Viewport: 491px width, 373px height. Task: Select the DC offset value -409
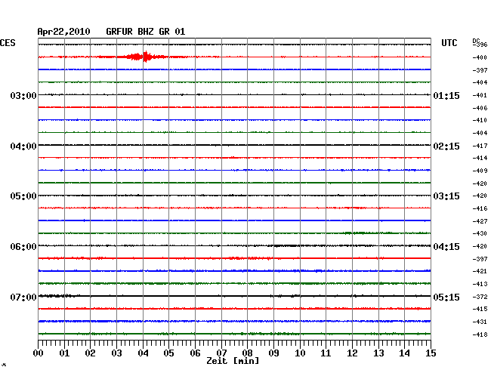(480, 171)
